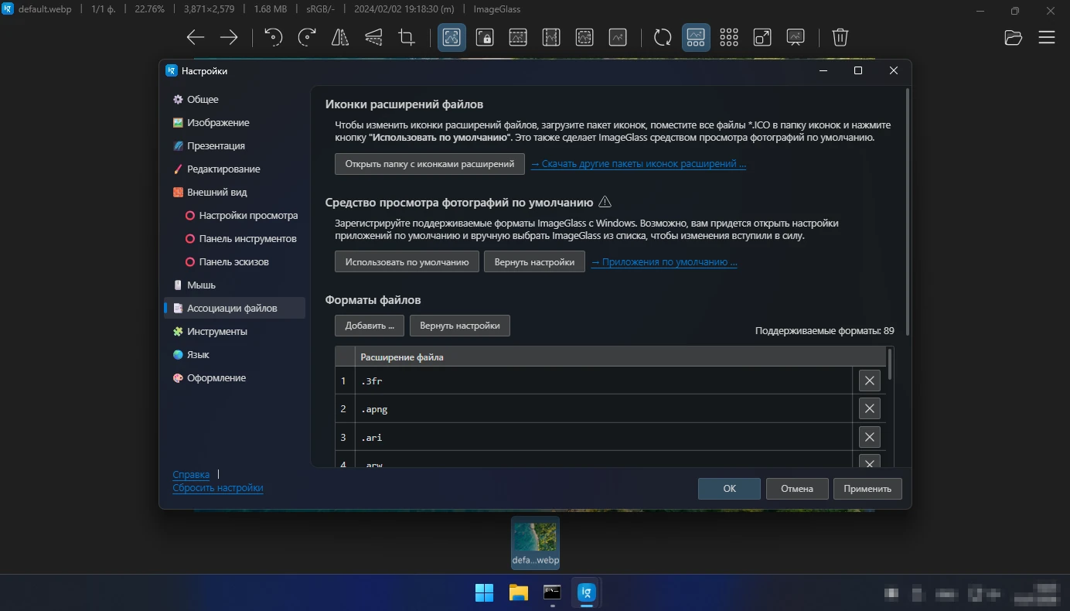This screenshot has height=611, width=1070.
Task: Select the .apng extension cell
Action: tap(603, 409)
